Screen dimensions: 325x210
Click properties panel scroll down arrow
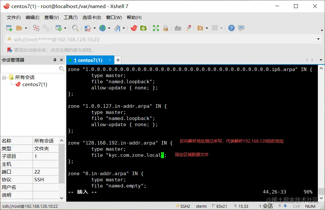[61, 198]
